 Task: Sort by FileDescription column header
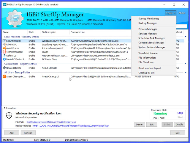tap(49, 32)
